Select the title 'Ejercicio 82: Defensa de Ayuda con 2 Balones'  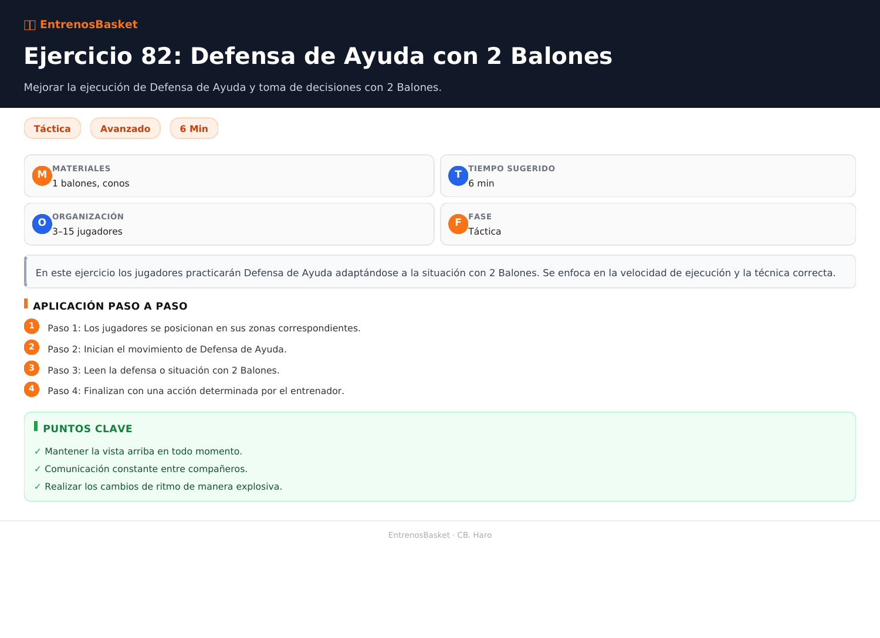(x=318, y=56)
